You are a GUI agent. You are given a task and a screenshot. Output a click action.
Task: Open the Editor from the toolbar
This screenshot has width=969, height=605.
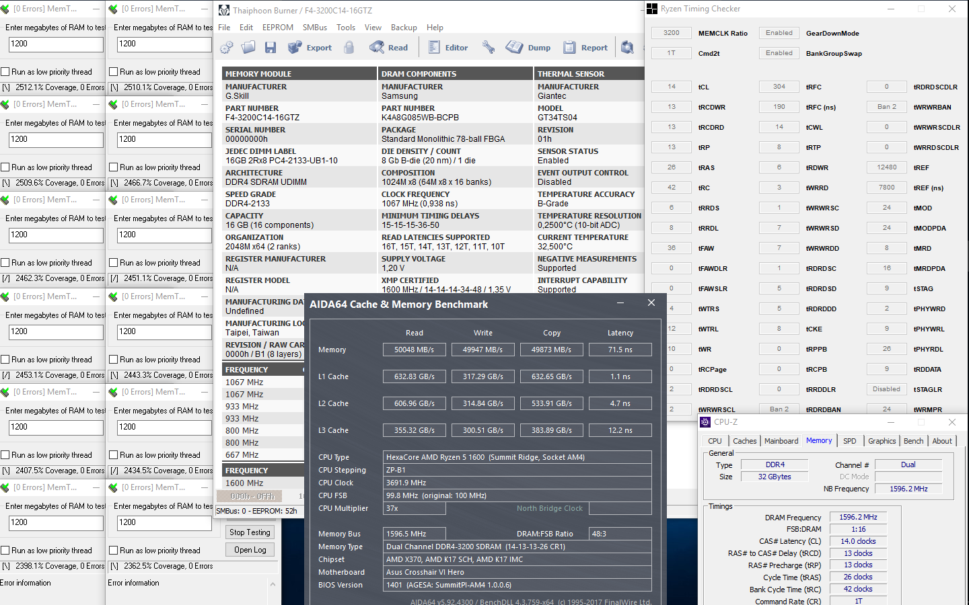448,47
